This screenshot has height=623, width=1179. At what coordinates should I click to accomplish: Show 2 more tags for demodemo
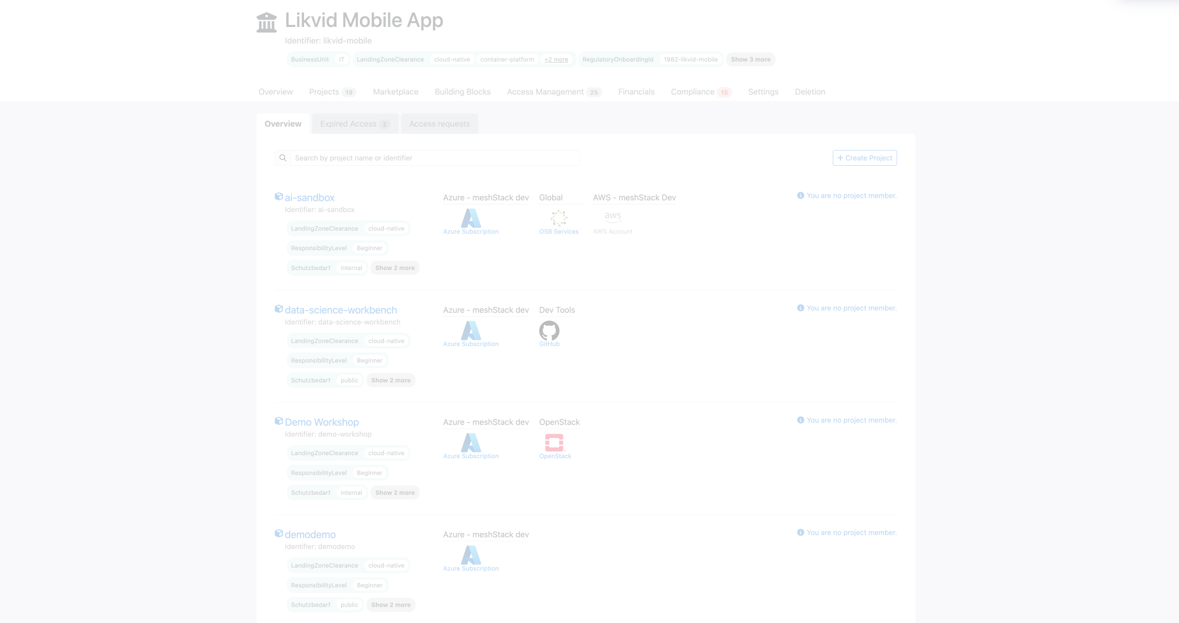click(390, 605)
